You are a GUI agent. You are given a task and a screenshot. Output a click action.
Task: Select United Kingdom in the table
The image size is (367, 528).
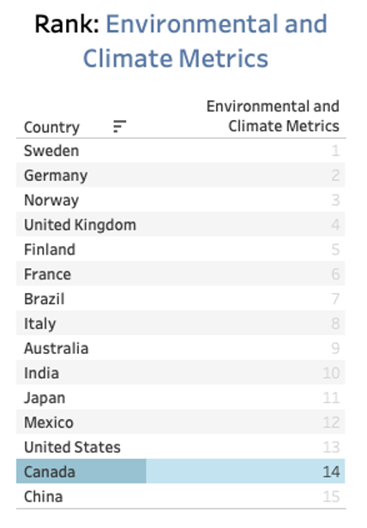coord(81,225)
